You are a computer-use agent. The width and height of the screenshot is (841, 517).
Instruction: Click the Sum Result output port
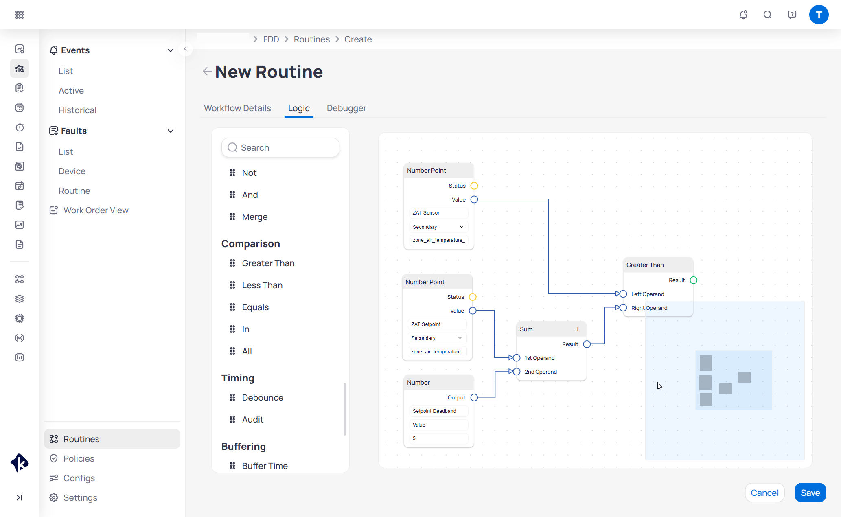(x=587, y=344)
